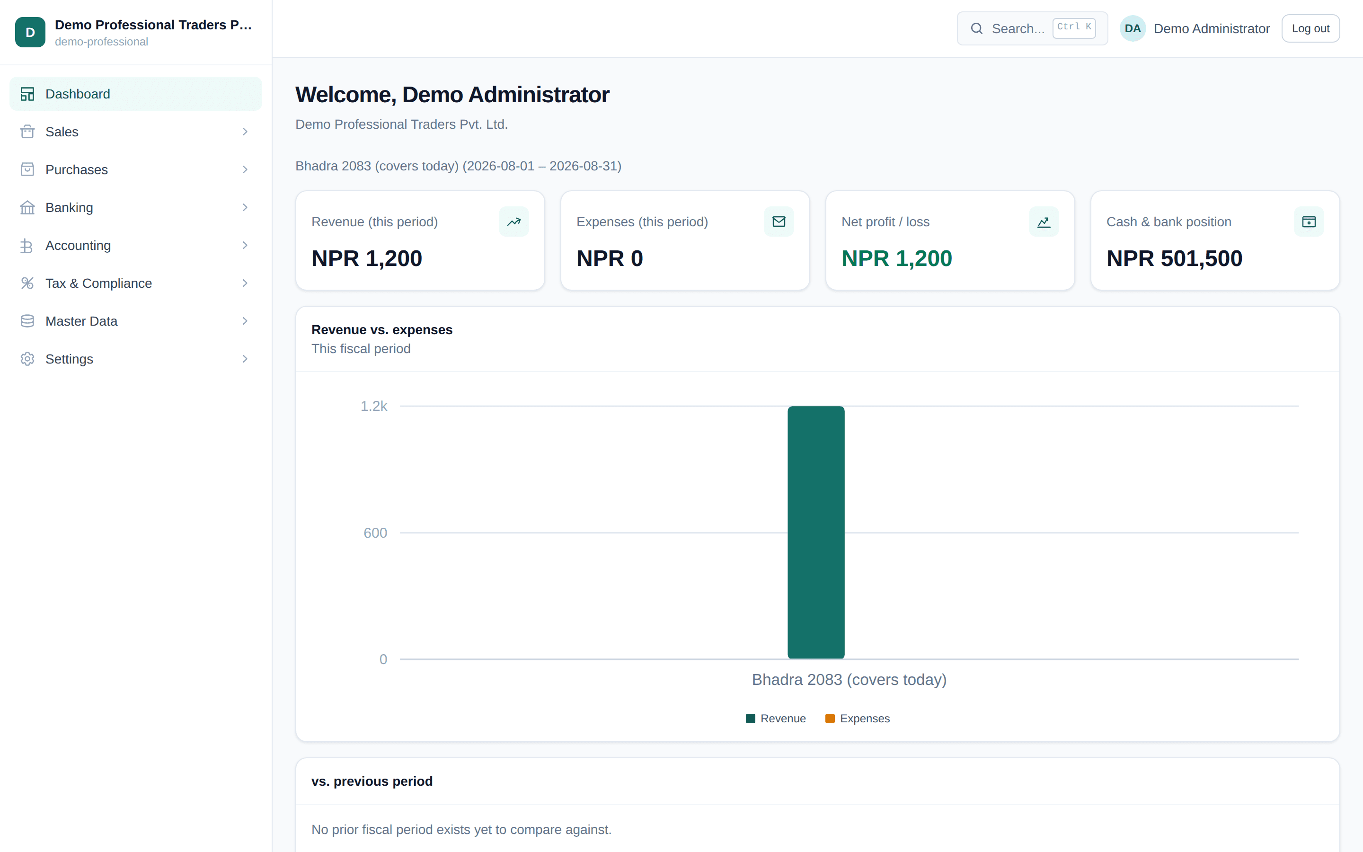Click the Demo Administrator user name
The height and width of the screenshot is (852, 1363).
1212,29
